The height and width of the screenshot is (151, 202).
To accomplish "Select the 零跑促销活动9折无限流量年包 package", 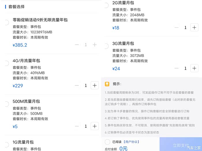I will 6,23.
